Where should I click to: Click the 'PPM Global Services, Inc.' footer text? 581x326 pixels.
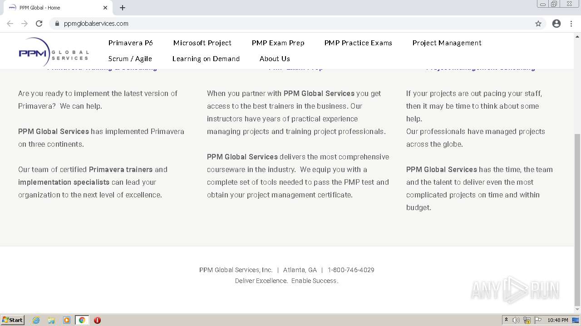(236, 270)
